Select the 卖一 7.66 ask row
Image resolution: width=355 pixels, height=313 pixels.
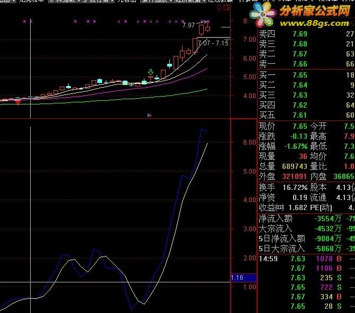307,64
